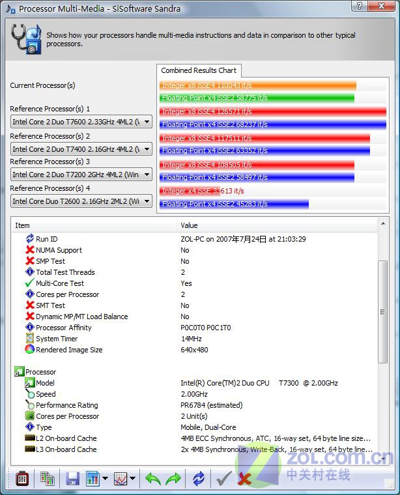The width and height of the screenshot is (400, 495).
Task: Click the stethoscope module icon in header
Action: [x=27, y=38]
